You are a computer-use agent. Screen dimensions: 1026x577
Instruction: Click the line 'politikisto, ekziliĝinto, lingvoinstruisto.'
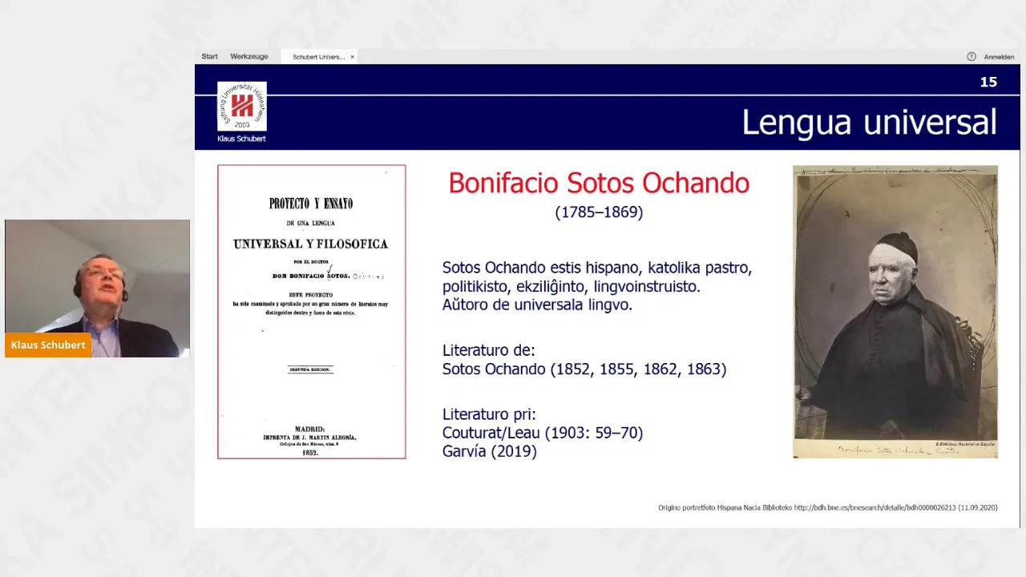tap(572, 286)
